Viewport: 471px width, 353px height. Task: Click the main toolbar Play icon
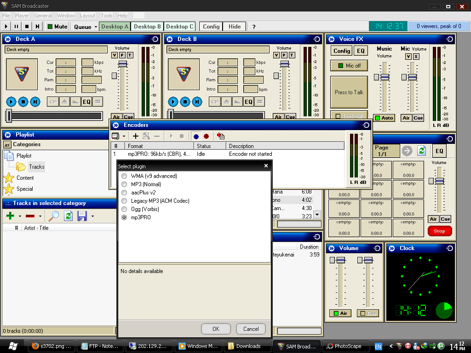coord(6,26)
